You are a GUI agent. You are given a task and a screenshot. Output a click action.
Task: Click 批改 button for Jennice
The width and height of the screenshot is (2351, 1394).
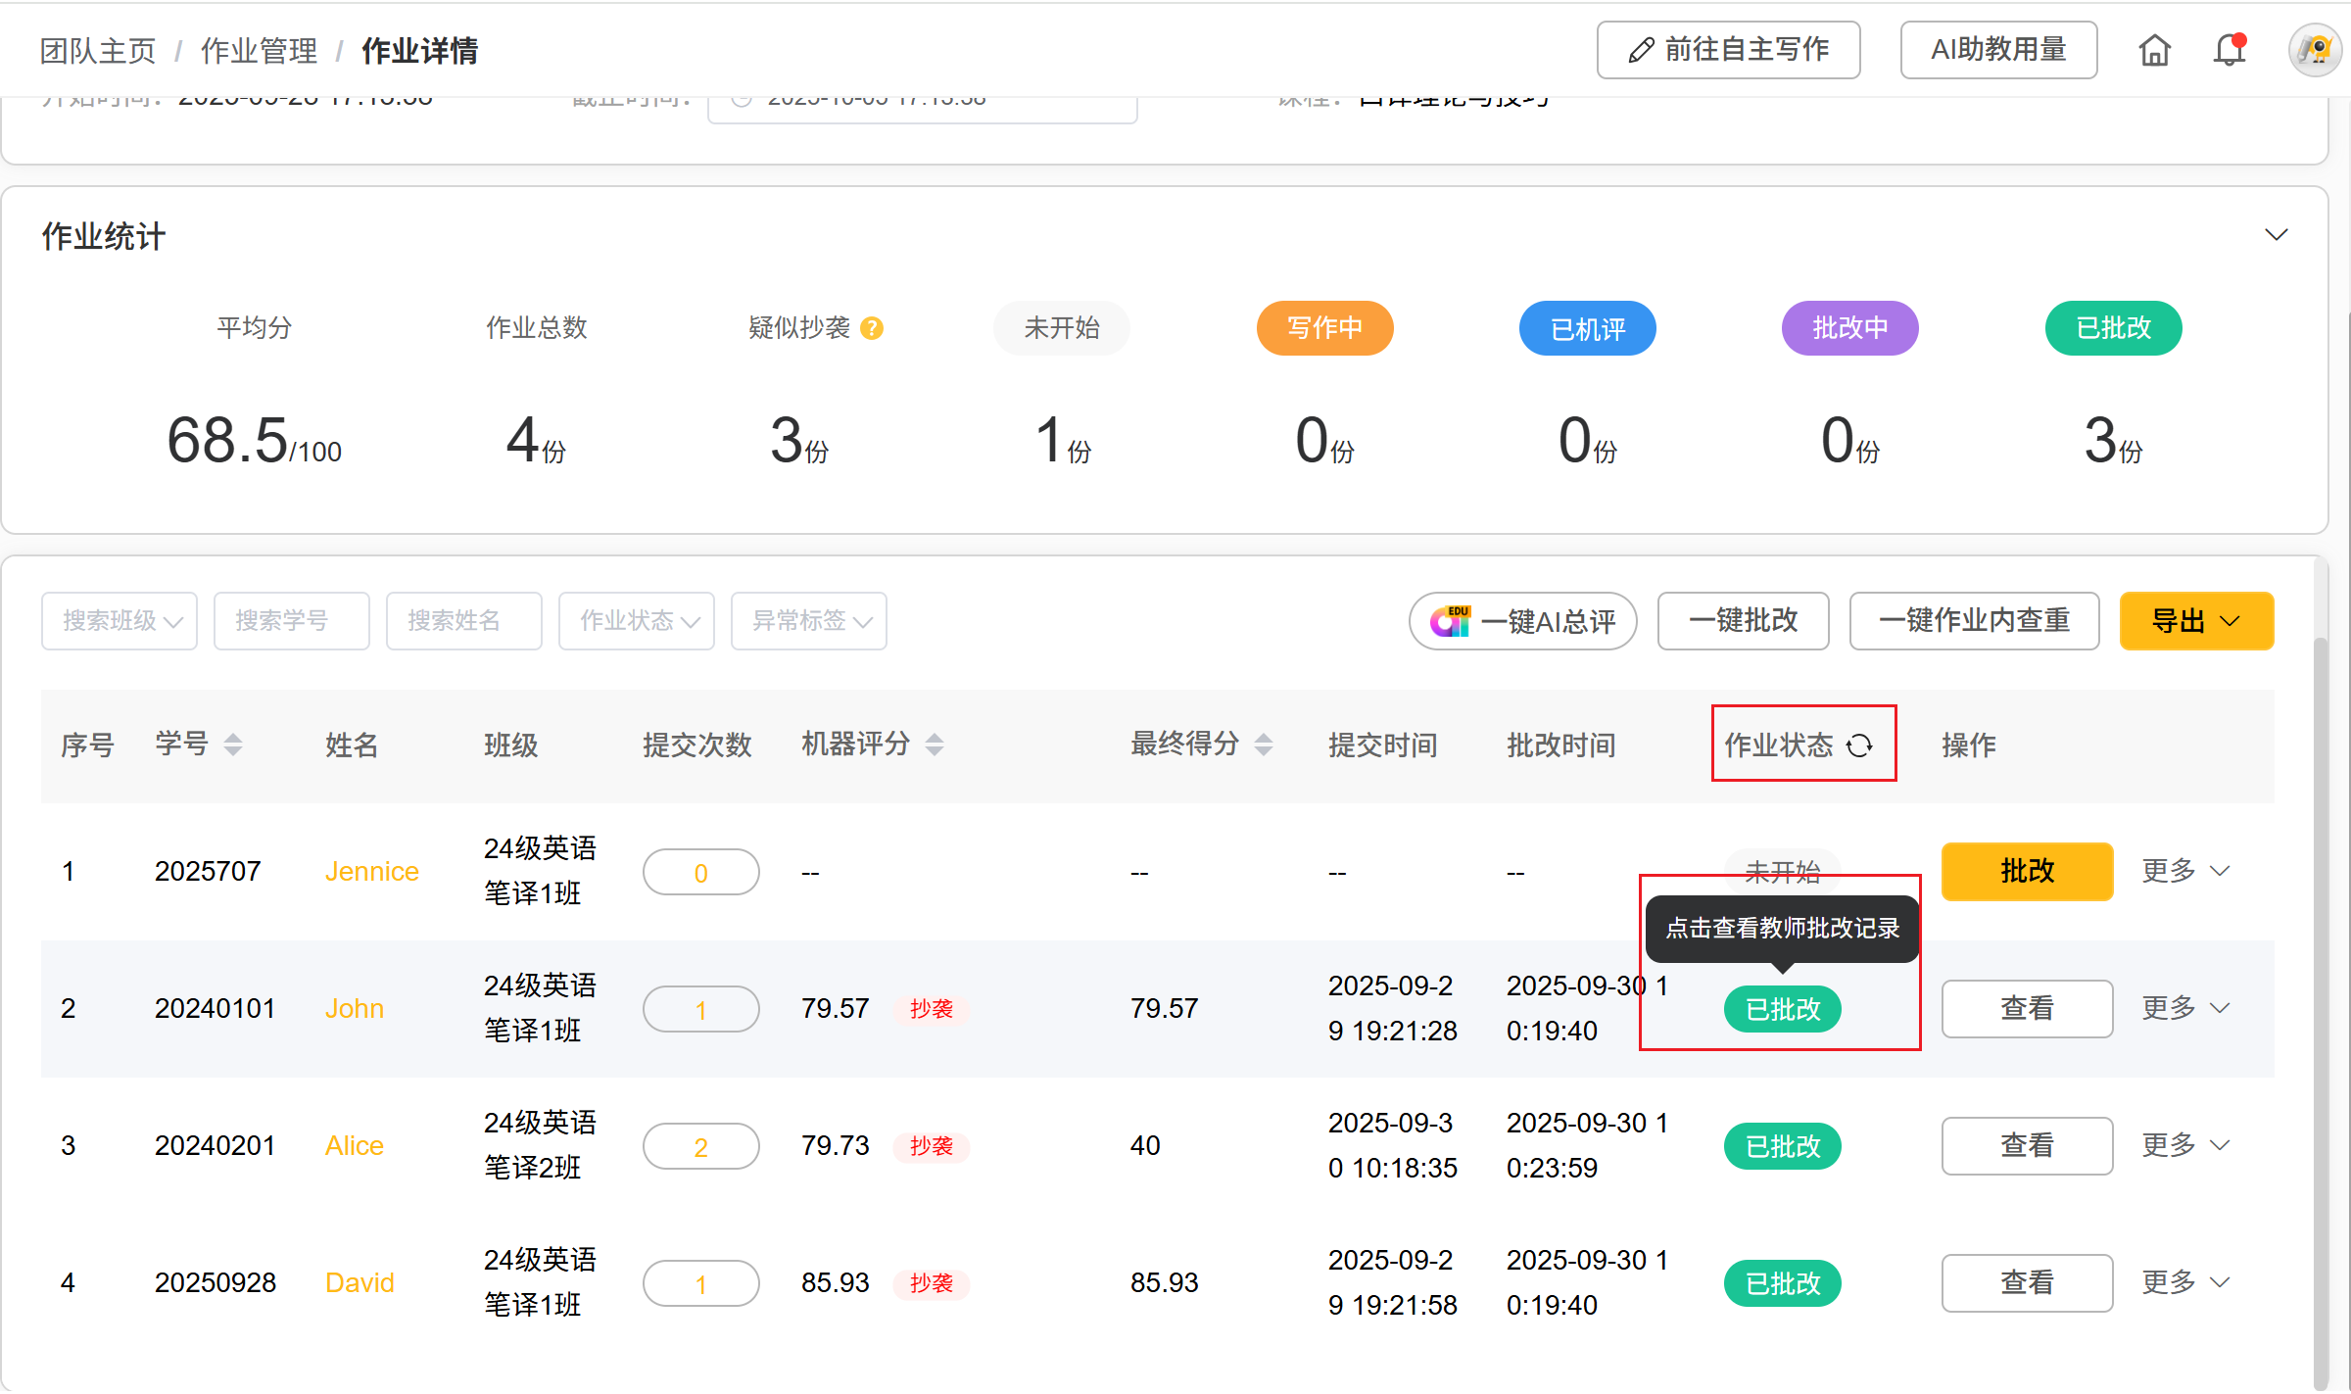pyautogui.click(x=2027, y=871)
